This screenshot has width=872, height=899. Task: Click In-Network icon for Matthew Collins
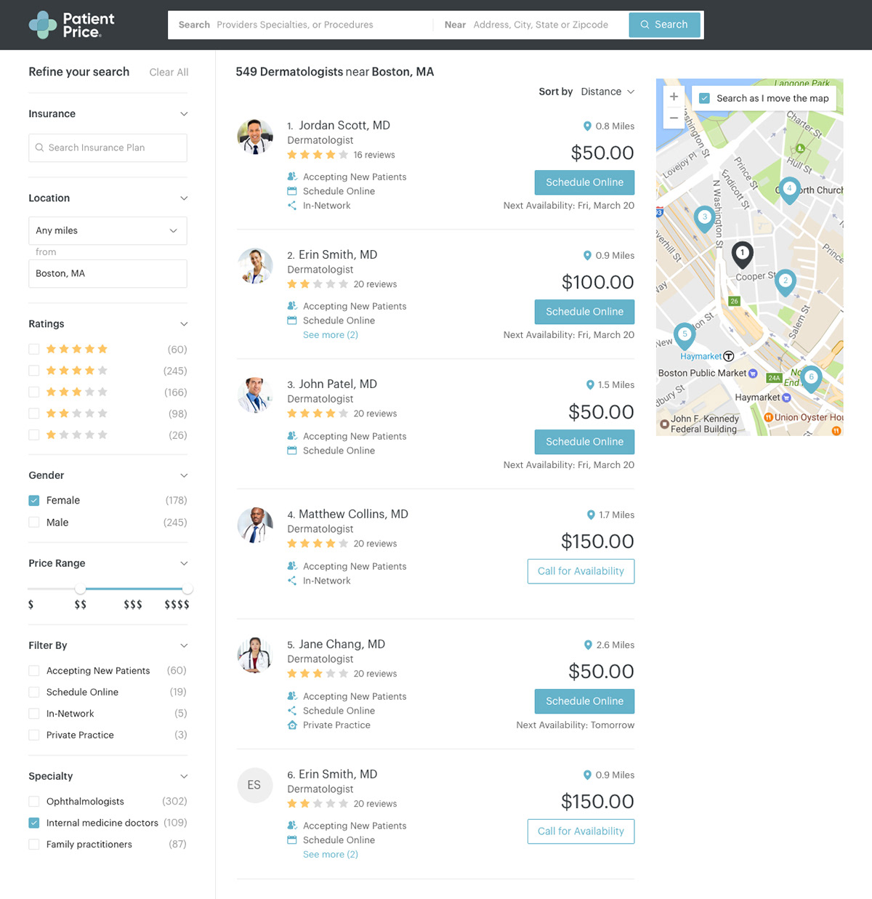292,581
